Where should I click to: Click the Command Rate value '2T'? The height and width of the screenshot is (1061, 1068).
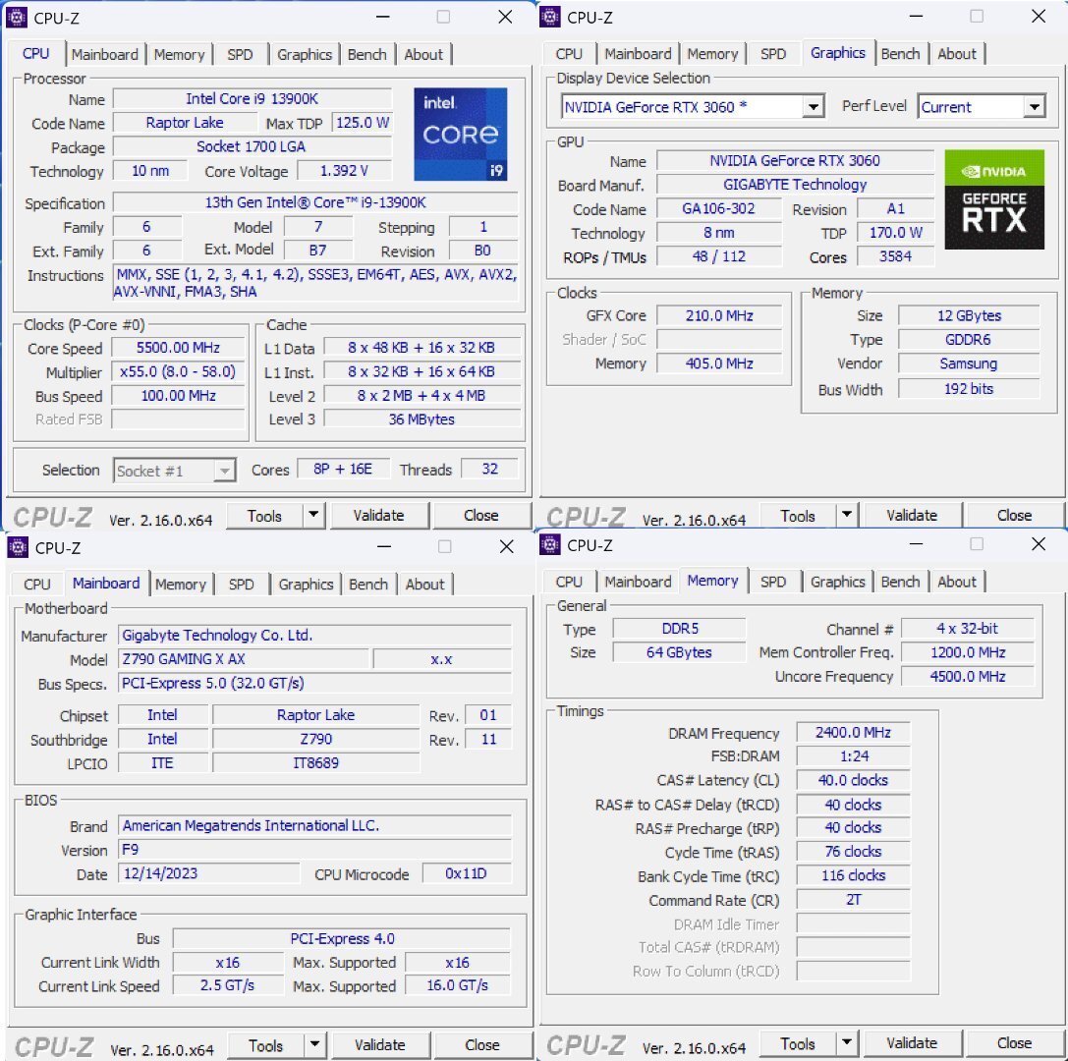pos(854,899)
